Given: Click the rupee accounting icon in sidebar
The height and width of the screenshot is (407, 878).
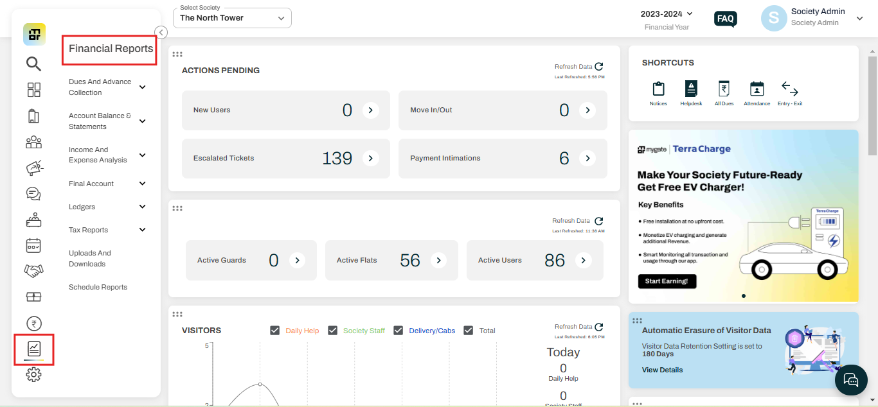Looking at the screenshot, I should click(33, 324).
